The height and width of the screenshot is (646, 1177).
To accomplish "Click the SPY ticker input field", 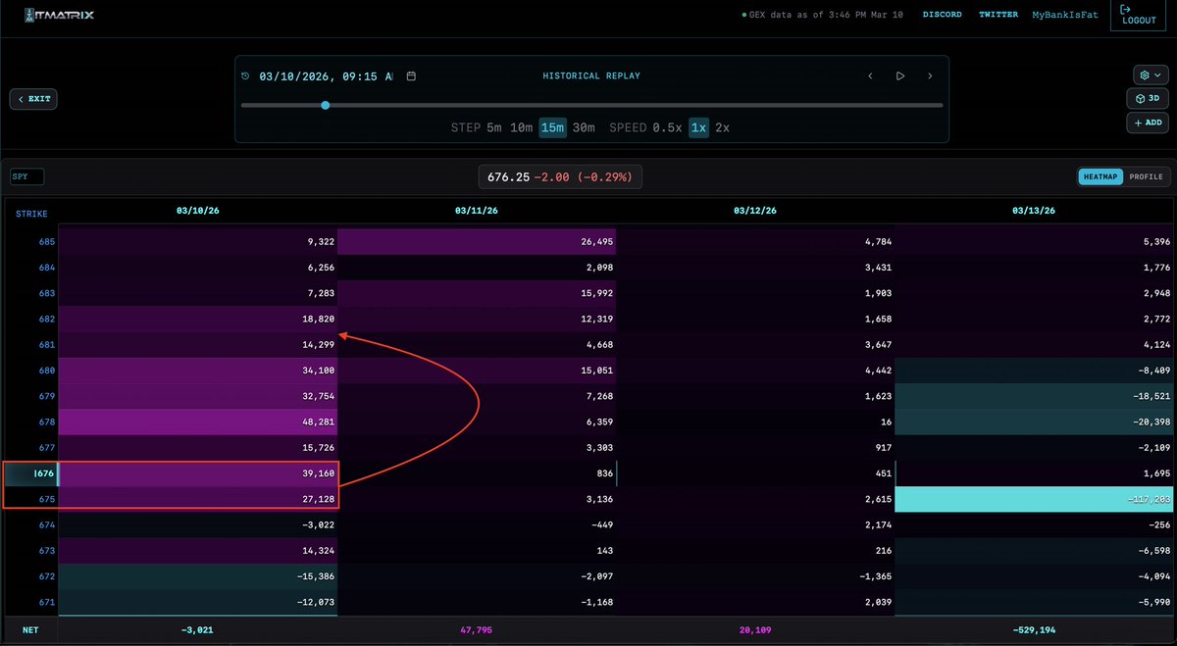I will pos(27,176).
